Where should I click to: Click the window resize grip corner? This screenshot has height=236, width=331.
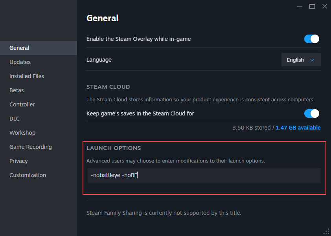point(326,232)
